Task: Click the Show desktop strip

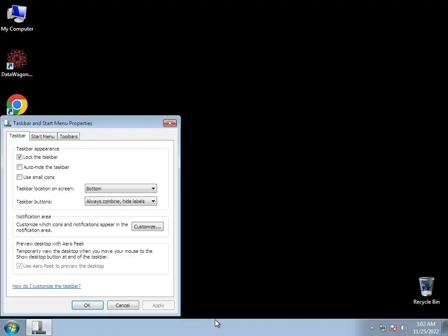Action: [445, 327]
